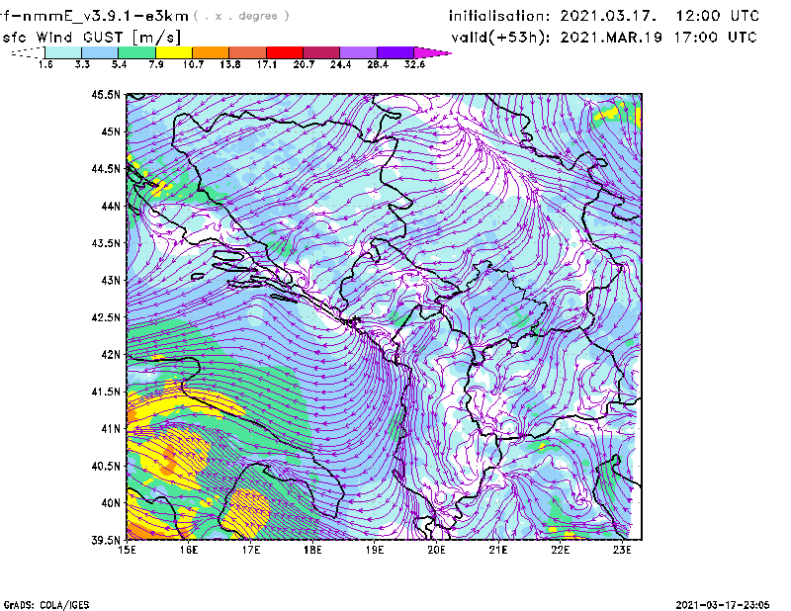Click the light cyan 1.6–3.3 legend swatch
791x611 pixels.
point(63,52)
